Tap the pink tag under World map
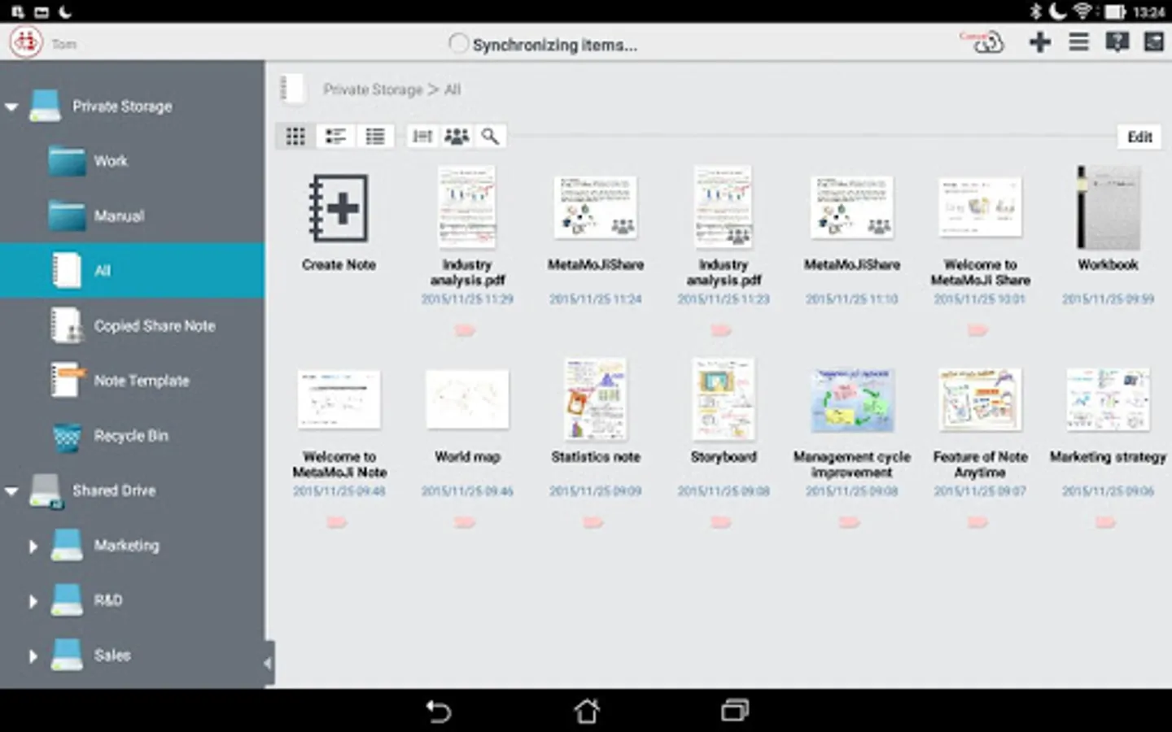This screenshot has width=1172, height=732. pyautogui.click(x=466, y=522)
